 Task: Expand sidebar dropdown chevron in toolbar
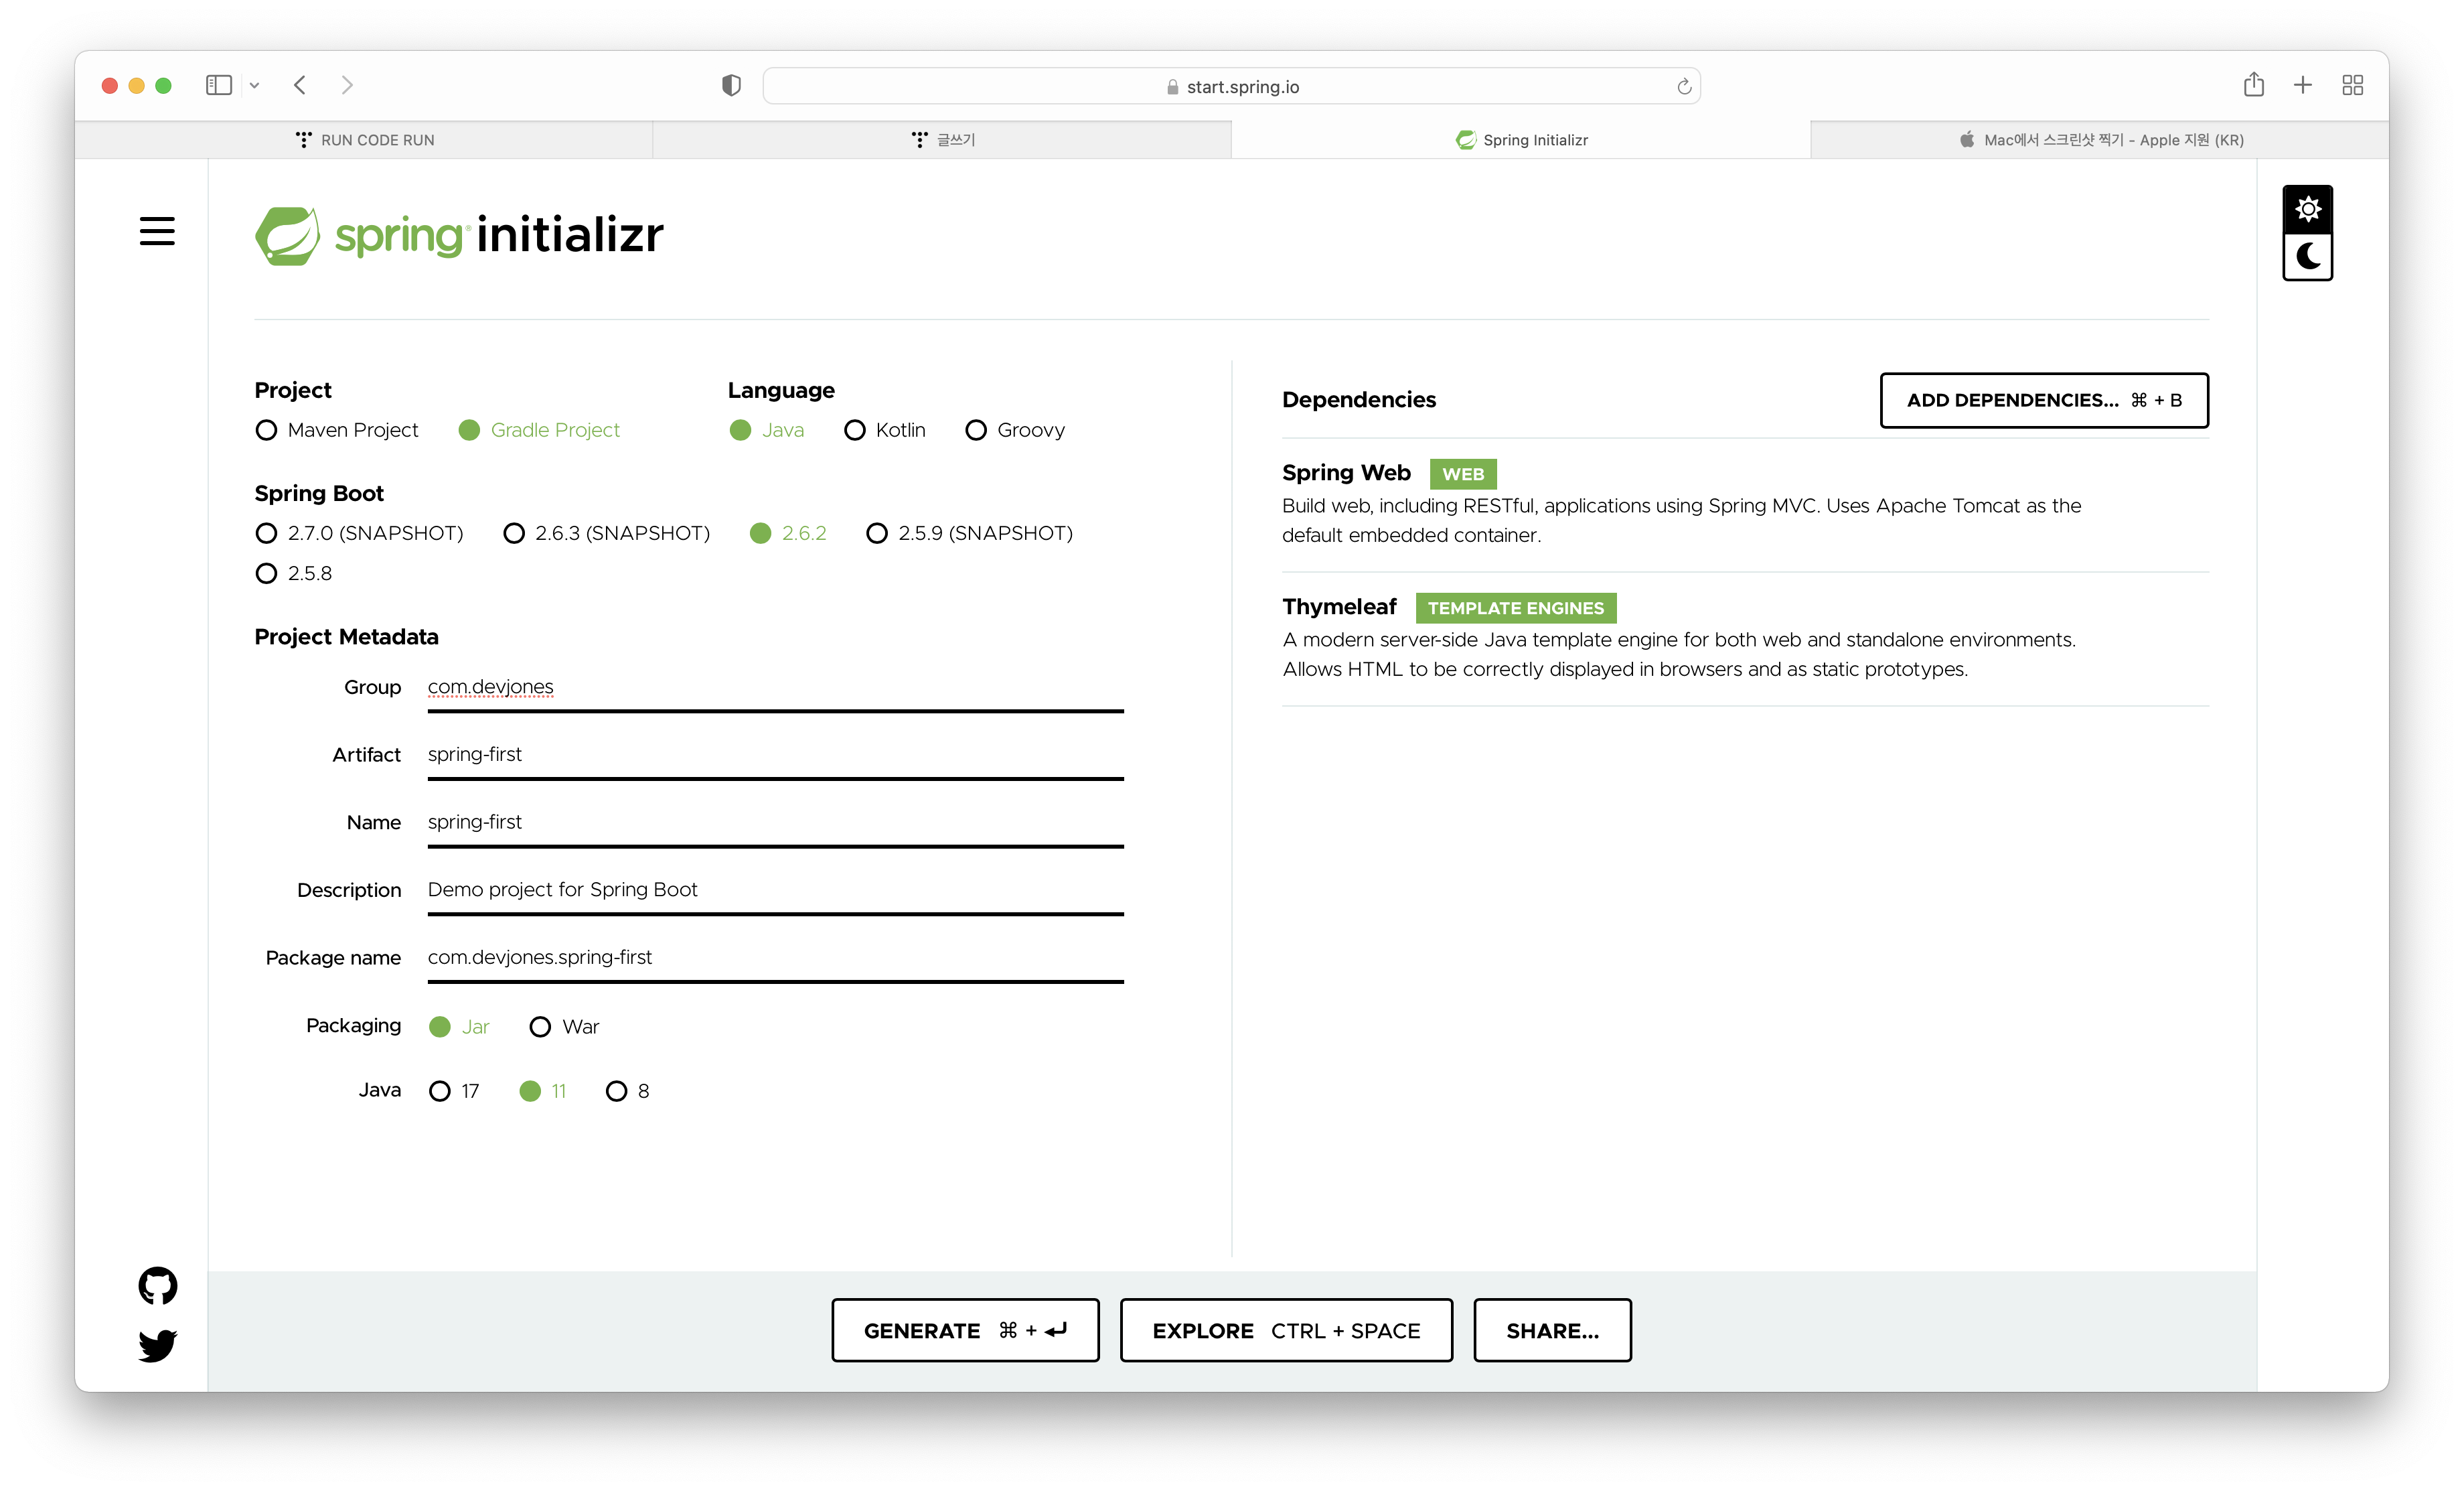254,86
